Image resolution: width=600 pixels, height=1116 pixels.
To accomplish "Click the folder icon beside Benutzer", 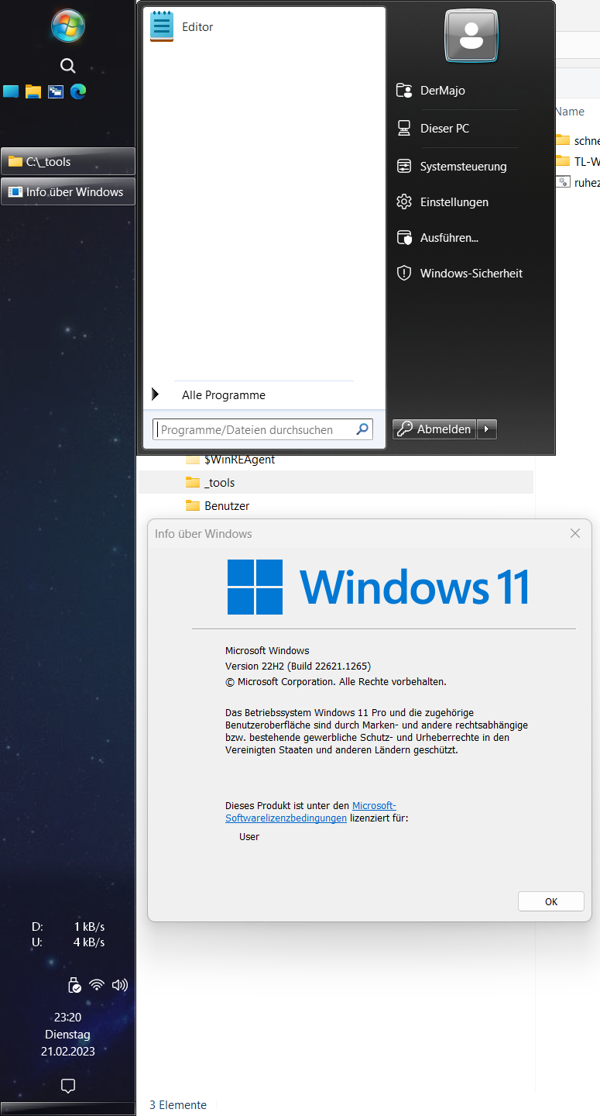I will [x=193, y=506].
